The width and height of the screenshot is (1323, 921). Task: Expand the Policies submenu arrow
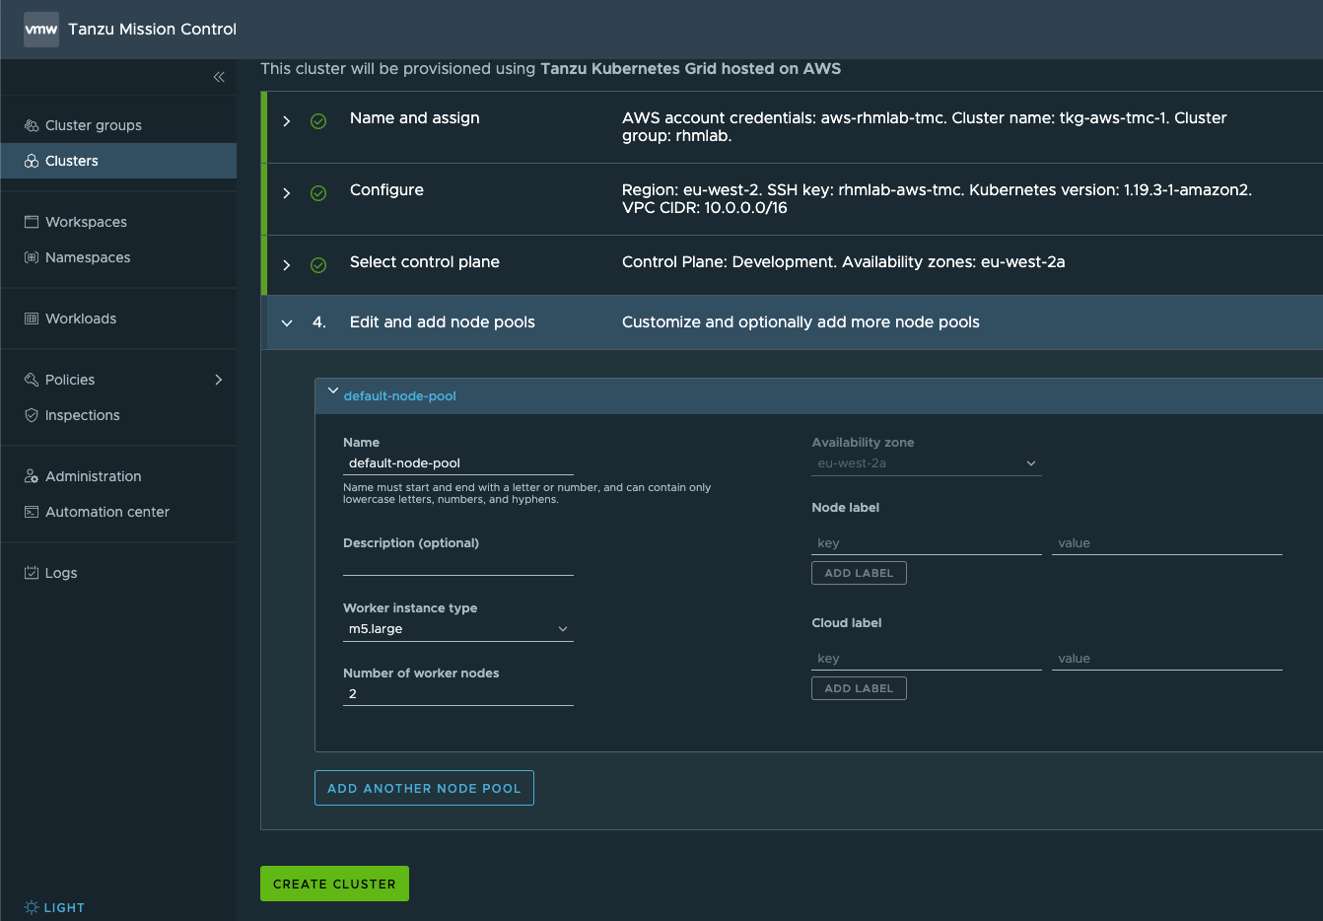click(219, 380)
